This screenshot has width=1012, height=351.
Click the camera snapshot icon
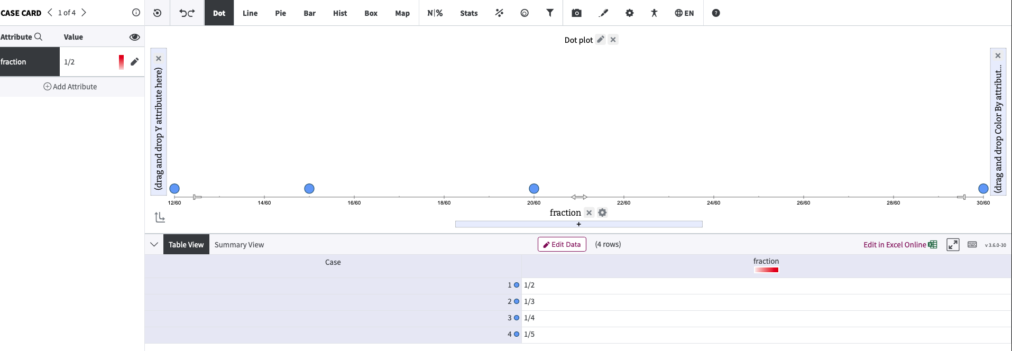click(576, 13)
